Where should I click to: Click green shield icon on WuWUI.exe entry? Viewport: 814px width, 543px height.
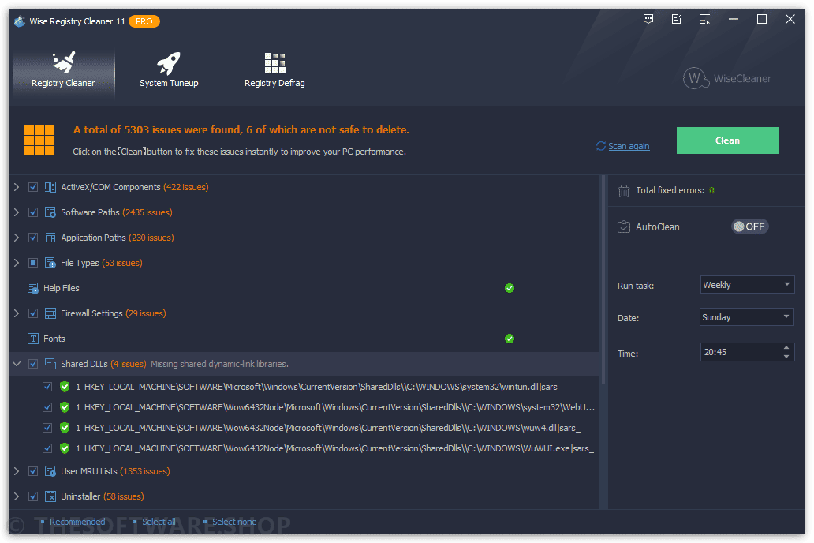[65, 448]
